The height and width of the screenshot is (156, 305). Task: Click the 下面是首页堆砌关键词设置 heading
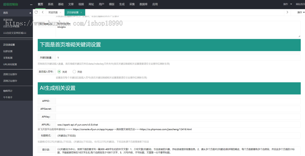(70, 45)
